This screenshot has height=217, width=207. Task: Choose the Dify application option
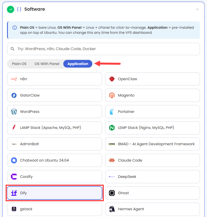[55, 193]
